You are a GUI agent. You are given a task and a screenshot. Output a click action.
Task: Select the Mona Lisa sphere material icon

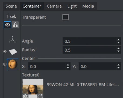pos(13,64)
